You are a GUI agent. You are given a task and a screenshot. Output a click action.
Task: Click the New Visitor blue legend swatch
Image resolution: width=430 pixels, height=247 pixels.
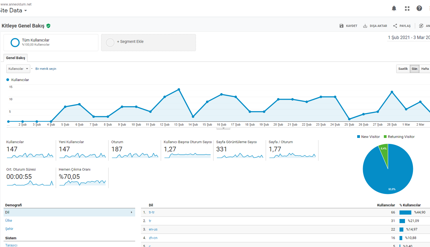[x=359, y=137]
